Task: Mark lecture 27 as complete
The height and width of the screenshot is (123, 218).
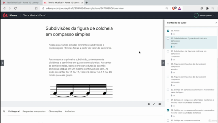Action: pyautogui.click(x=168, y=51)
